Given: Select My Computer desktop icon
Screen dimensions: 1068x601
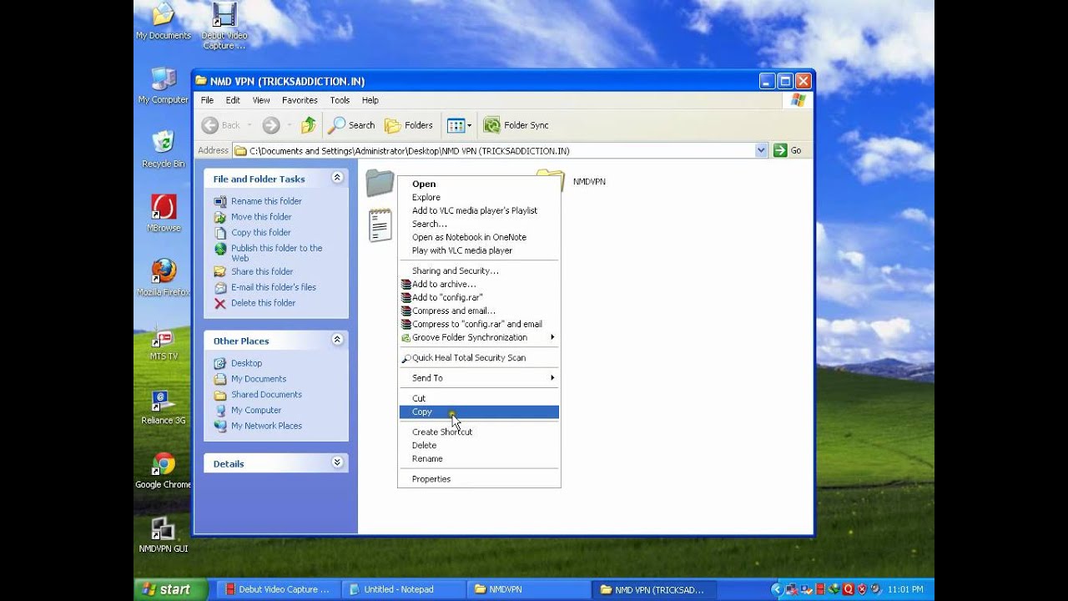Looking at the screenshot, I should click(x=164, y=85).
